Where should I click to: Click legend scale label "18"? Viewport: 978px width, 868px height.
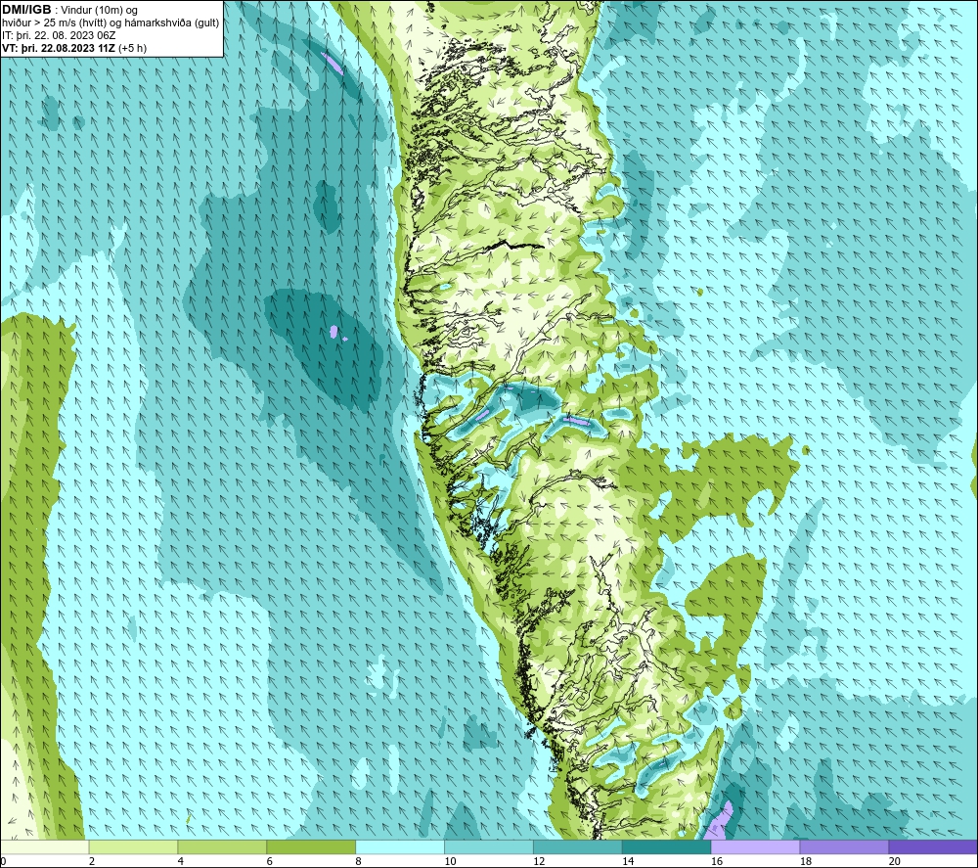[x=805, y=861]
